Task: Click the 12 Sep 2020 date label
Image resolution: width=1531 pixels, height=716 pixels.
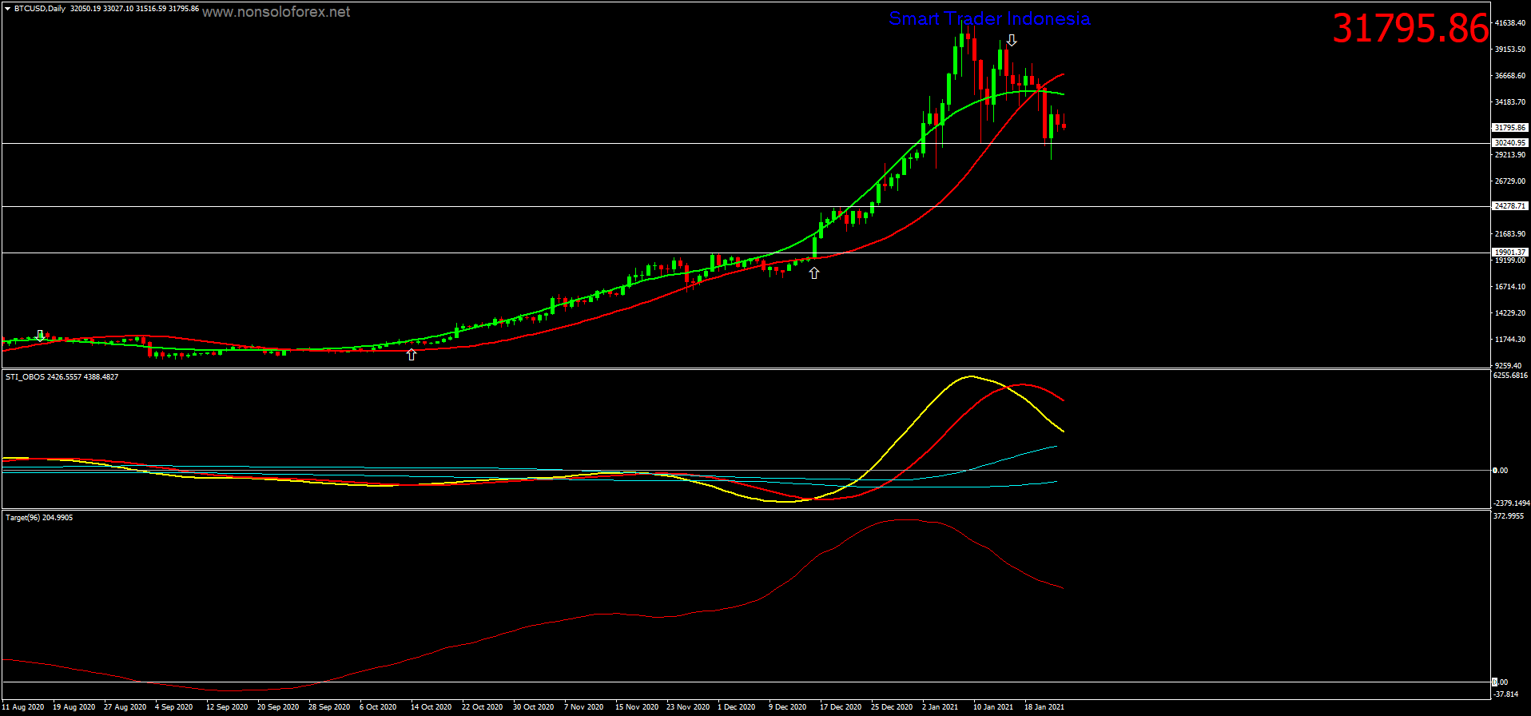Action: click(x=228, y=707)
